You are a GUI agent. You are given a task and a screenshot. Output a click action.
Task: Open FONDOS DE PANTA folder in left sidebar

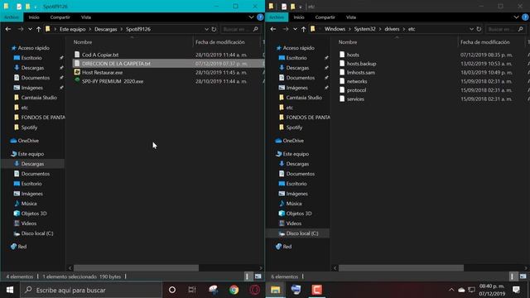(x=39, y=118)
